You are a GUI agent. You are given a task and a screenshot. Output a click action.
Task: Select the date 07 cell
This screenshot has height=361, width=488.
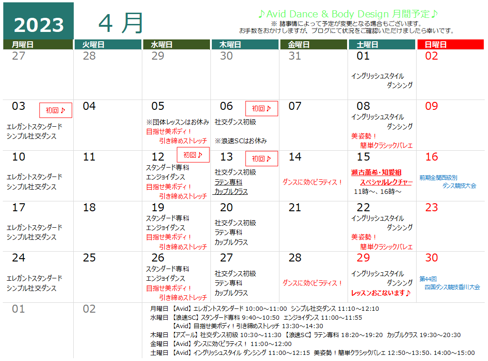click(313, 125)
